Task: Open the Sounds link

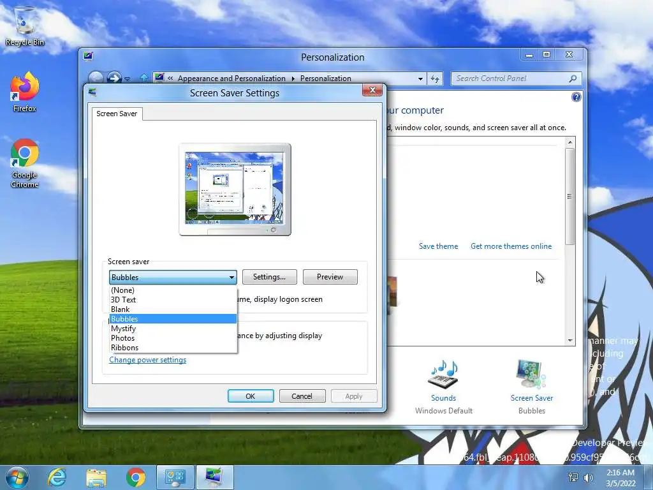Action: click(x=444, y=398)
